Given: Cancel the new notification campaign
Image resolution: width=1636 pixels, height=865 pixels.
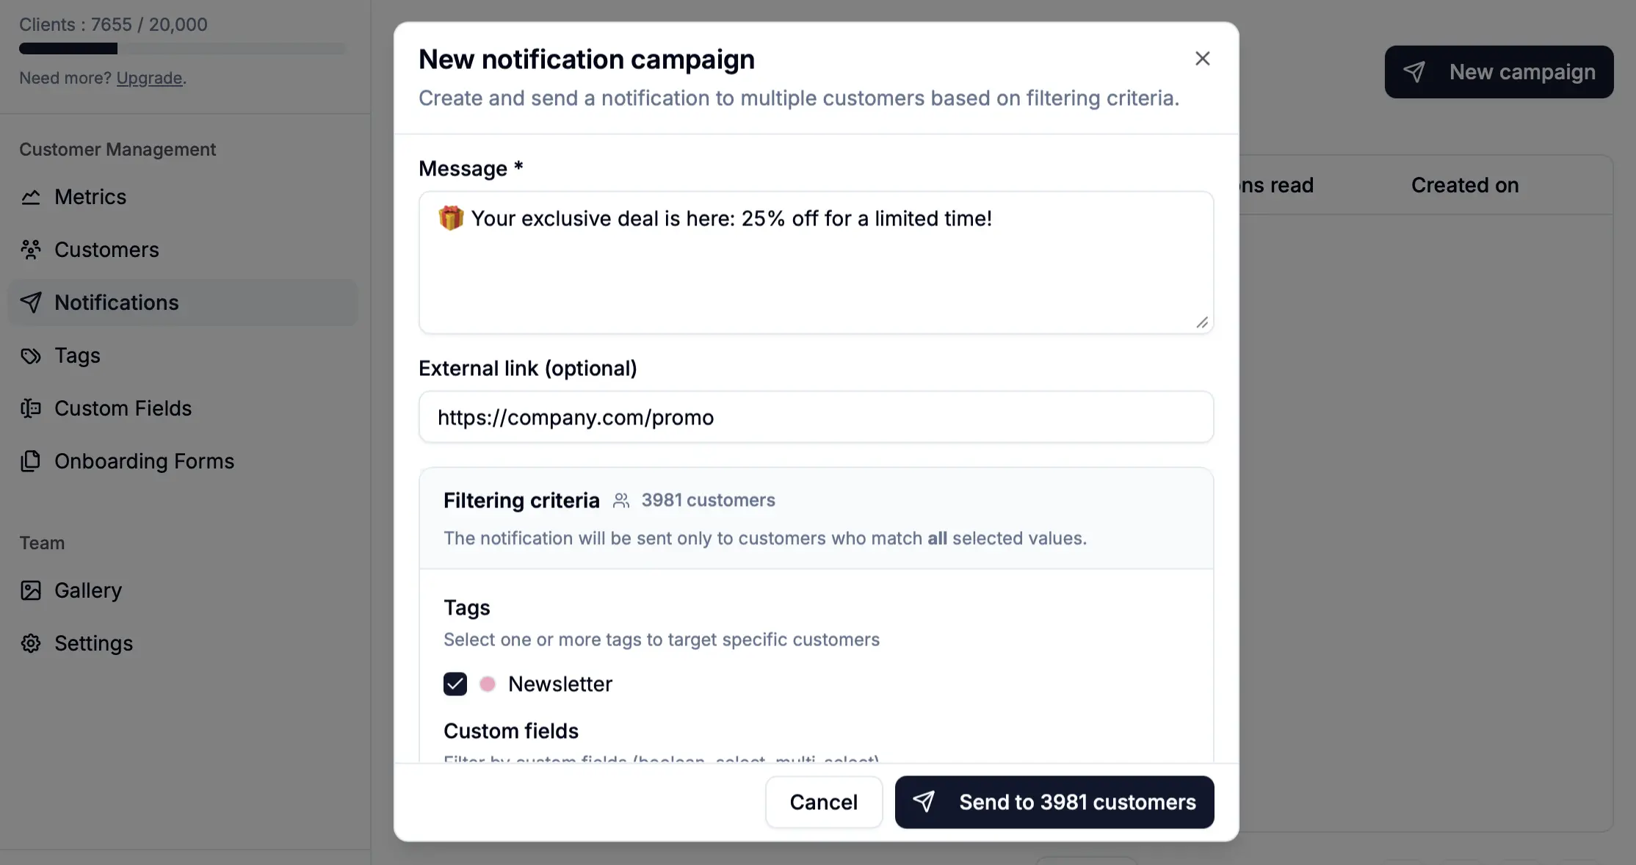Looking at the screenshot, I should coord(823,802).
